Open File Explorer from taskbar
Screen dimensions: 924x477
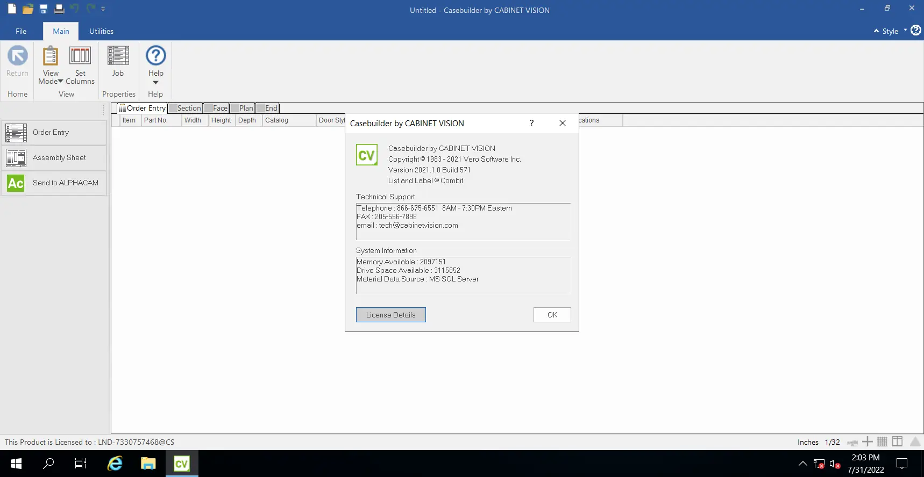tap(148, 464)
